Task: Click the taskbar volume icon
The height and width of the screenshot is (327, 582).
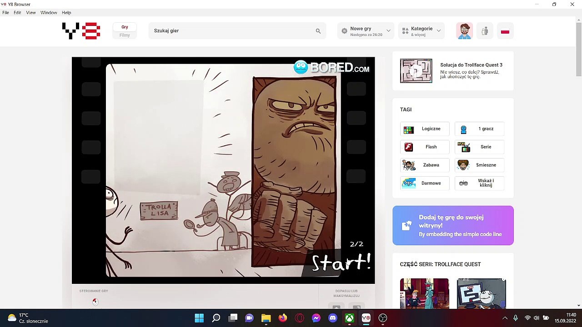Action: coord(537,318)
